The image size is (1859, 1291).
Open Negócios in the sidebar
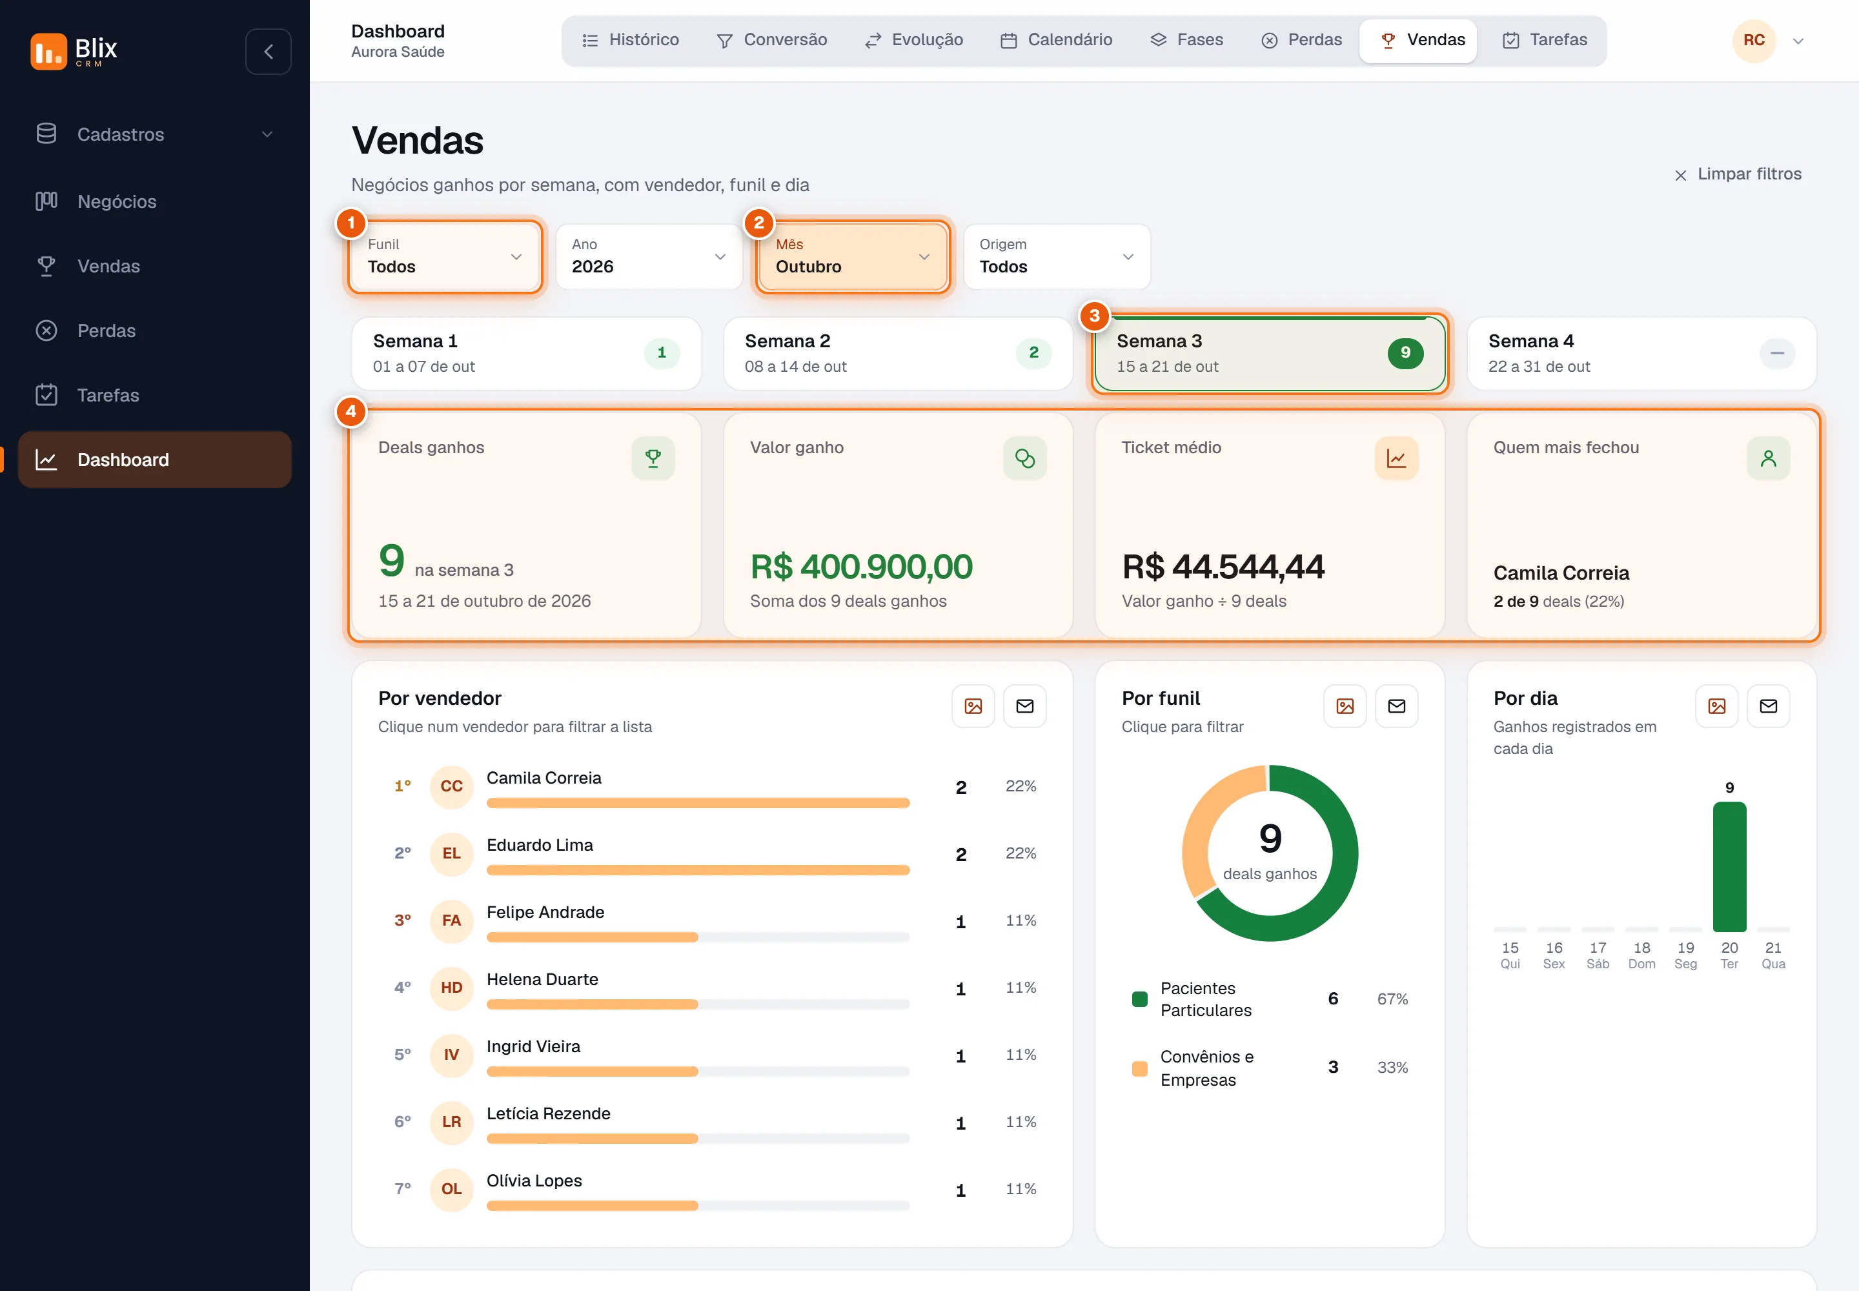154,201
